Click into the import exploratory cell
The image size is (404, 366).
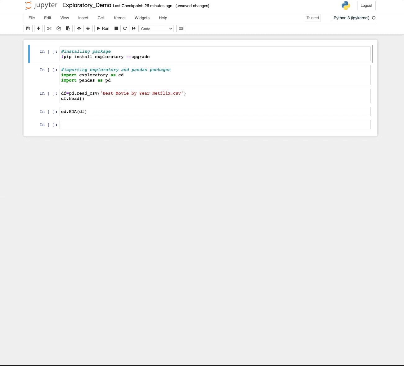[x=215, y=75]
